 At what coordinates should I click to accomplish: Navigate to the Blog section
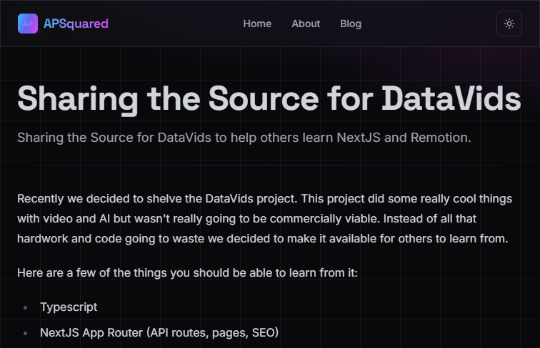coord(351,24)
